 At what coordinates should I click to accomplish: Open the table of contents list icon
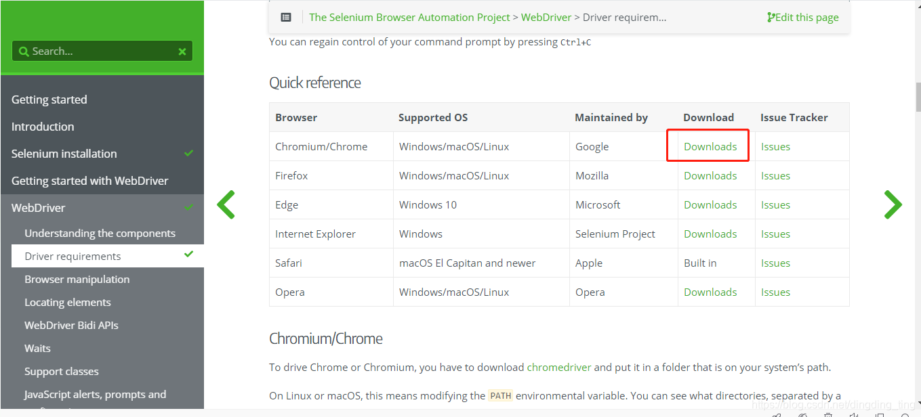coord(286,18)
